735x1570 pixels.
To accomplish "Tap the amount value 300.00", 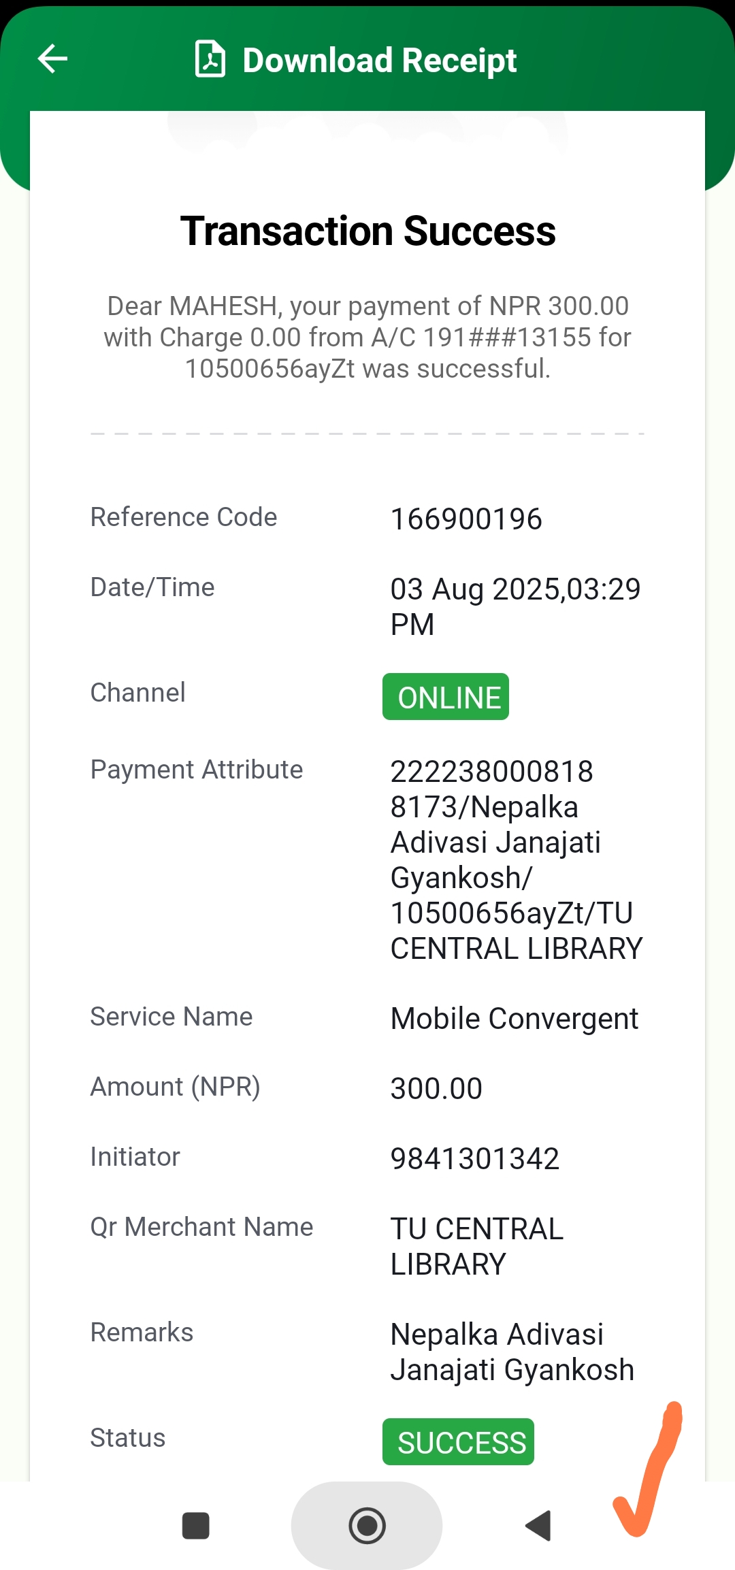I will (436, 1088).
